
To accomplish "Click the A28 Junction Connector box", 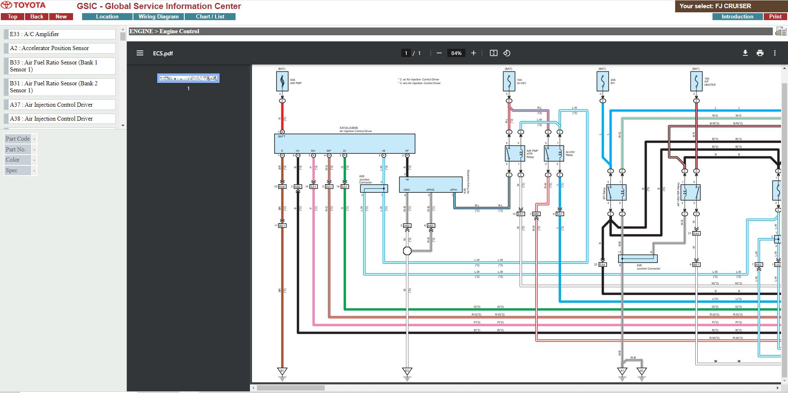I will [373, 189].
